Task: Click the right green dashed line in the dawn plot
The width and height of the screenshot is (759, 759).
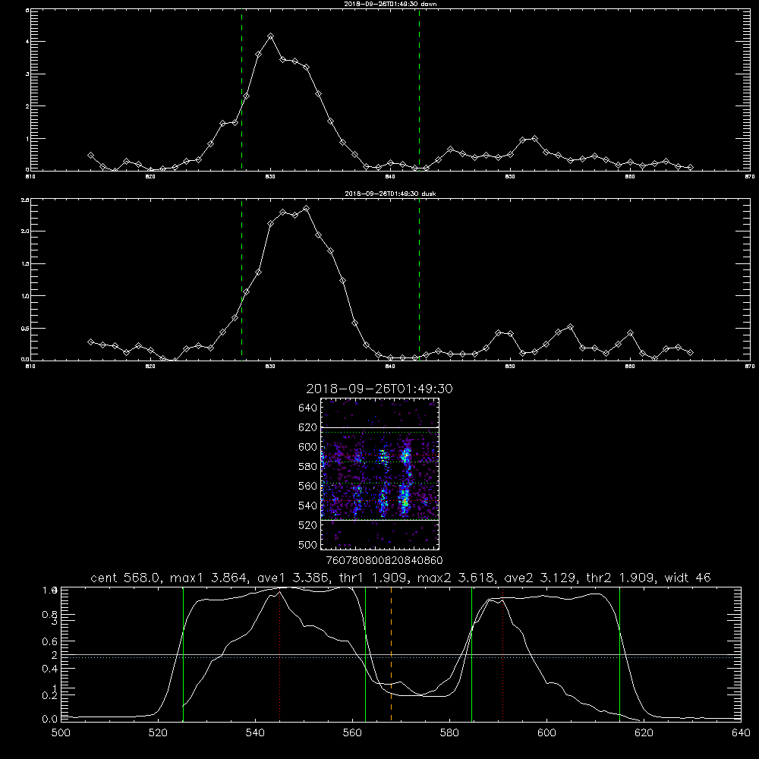Action: [x=419, y=90]
